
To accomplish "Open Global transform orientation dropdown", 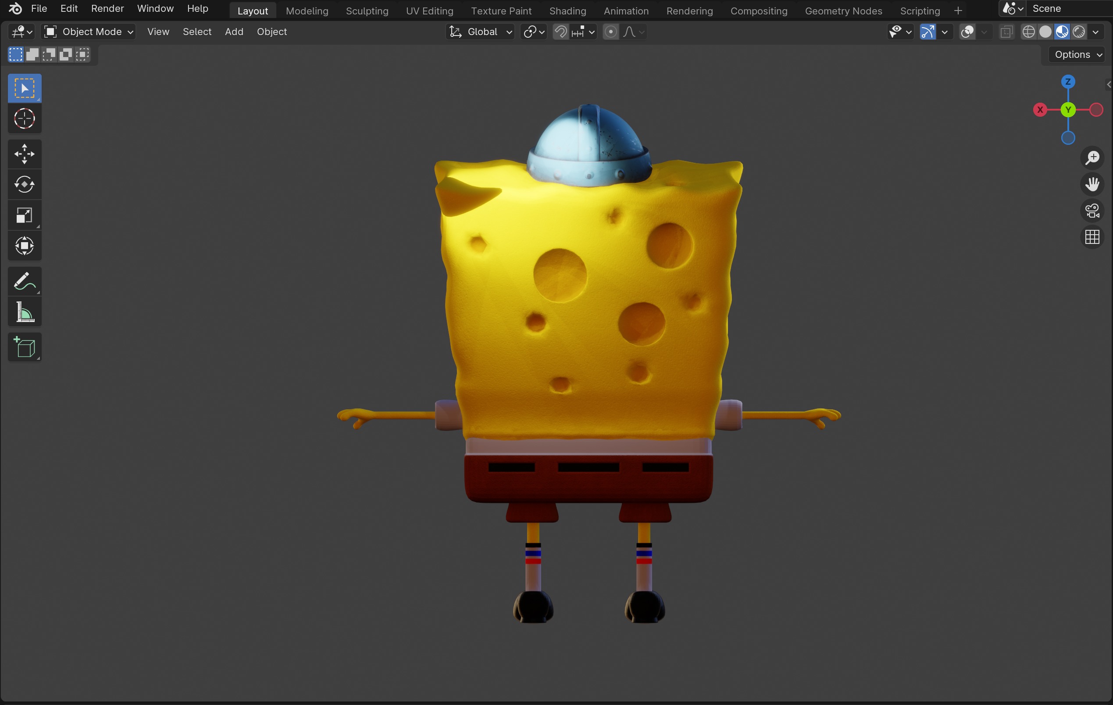I will pos(480,32).
